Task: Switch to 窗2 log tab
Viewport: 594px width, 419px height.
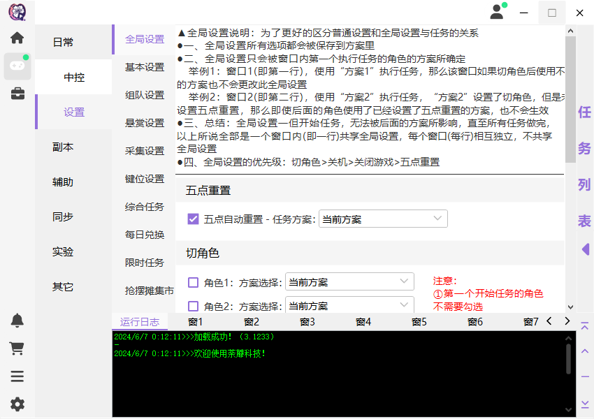Action: tap(252, 322)
